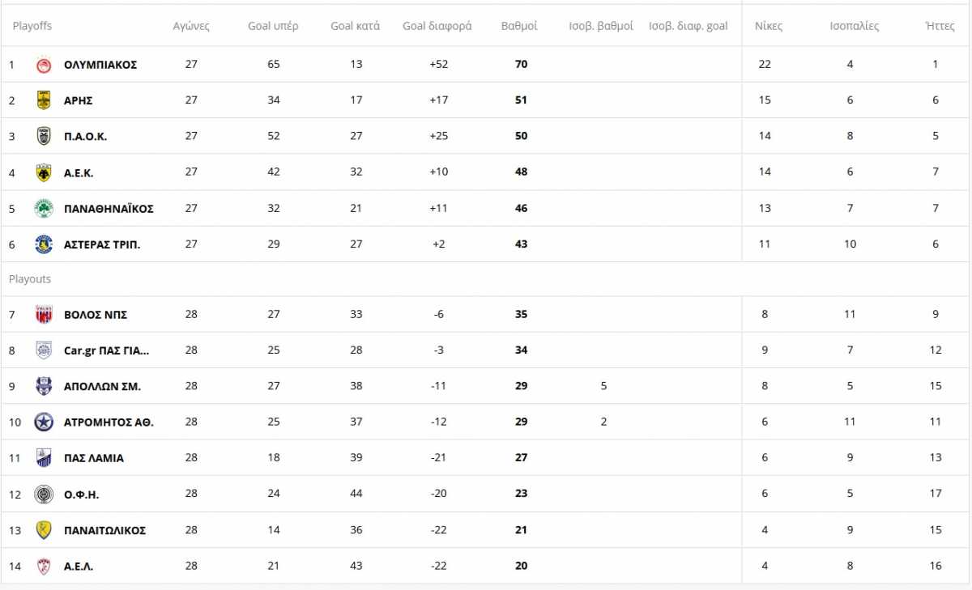Click the Αγώνες column header

tap(191, 26)
